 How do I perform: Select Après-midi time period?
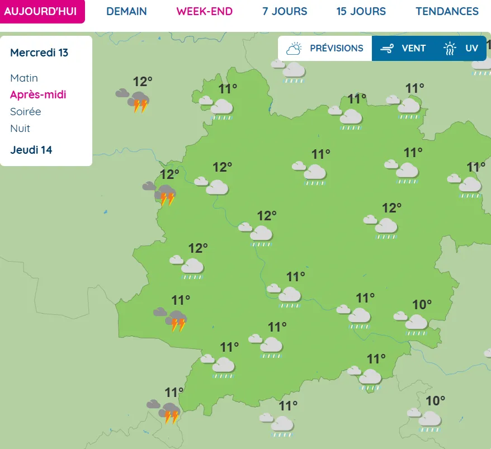[x=38, y=95]
